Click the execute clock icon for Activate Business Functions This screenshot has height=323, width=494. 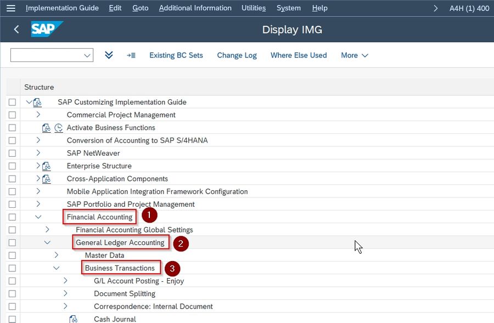click(x=59, y=128)
